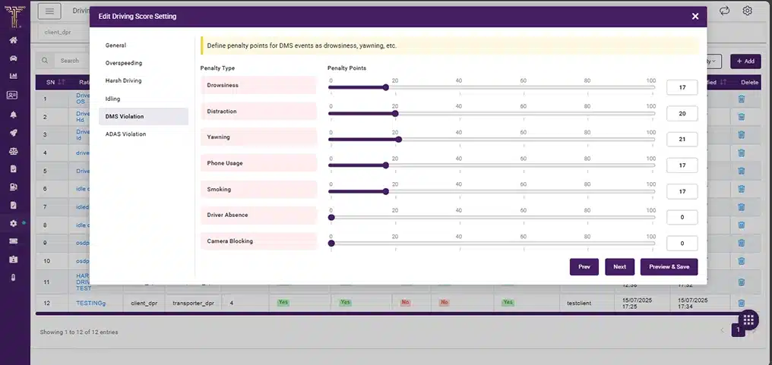Click the Drowsiness penalty slider handle
The image size is (772, 365).
pos(386,87)
